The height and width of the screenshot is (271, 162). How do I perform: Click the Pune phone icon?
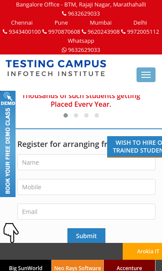click(x=44, y=32)
